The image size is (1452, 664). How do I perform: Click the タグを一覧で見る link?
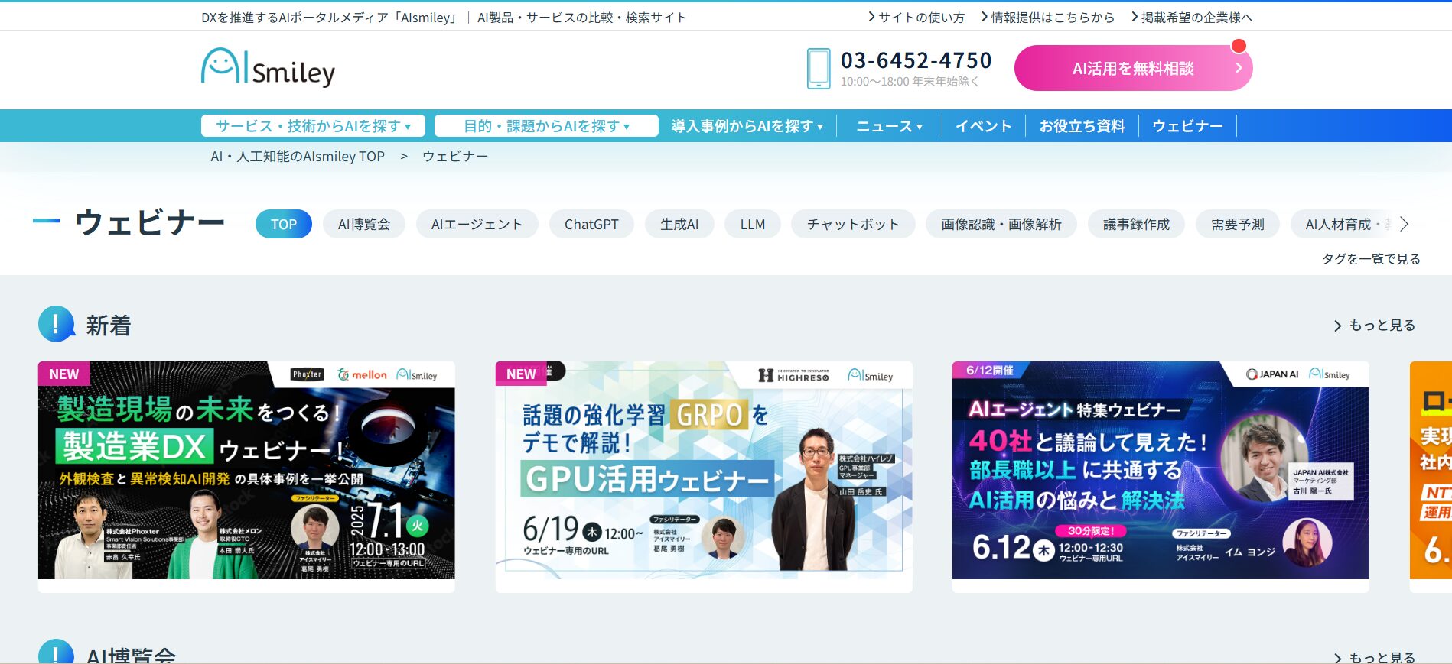(x=1370, y=259)
